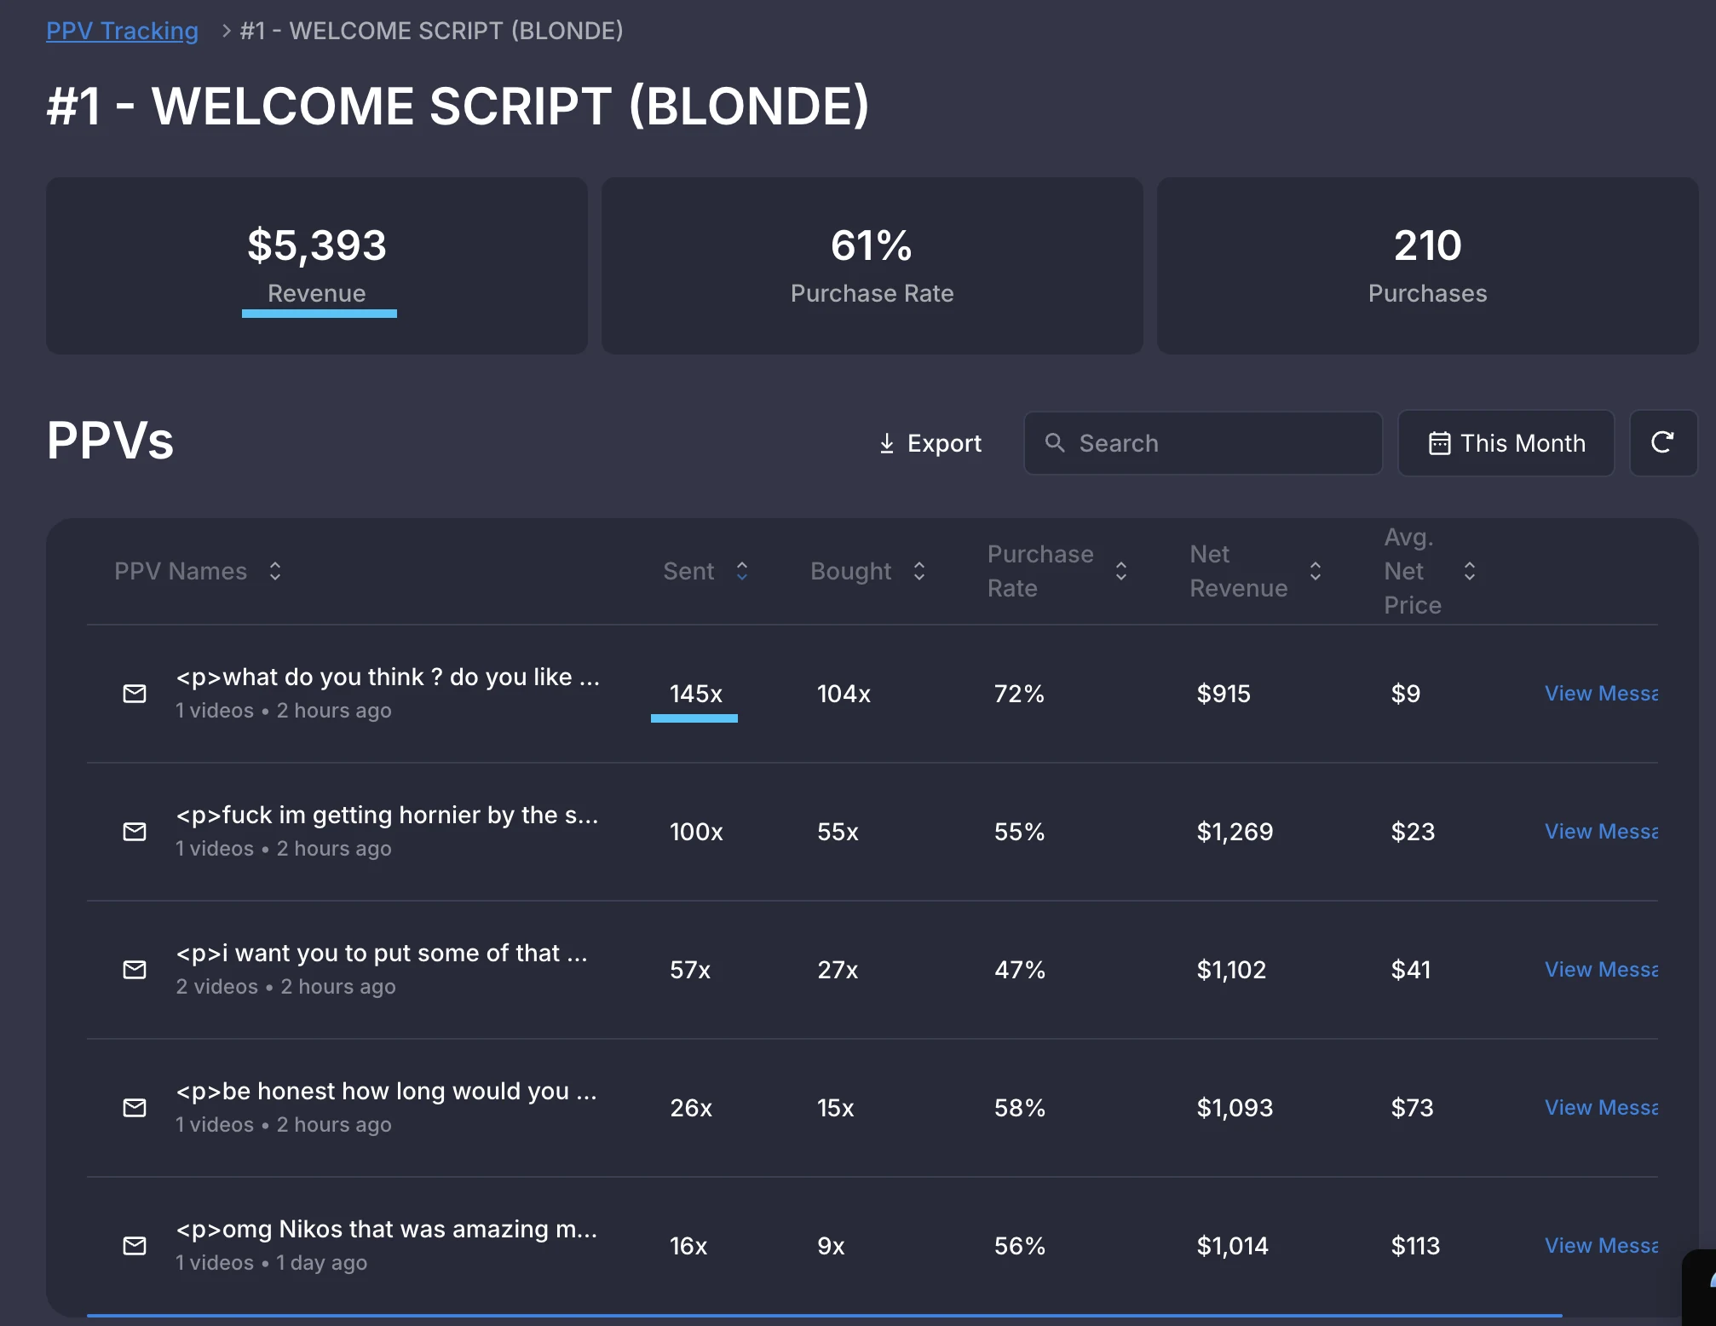This screenshot has width=1716, height=1326.
Task: Open the PPV Tracking breadcrumb link
Action: click(122, 31)
